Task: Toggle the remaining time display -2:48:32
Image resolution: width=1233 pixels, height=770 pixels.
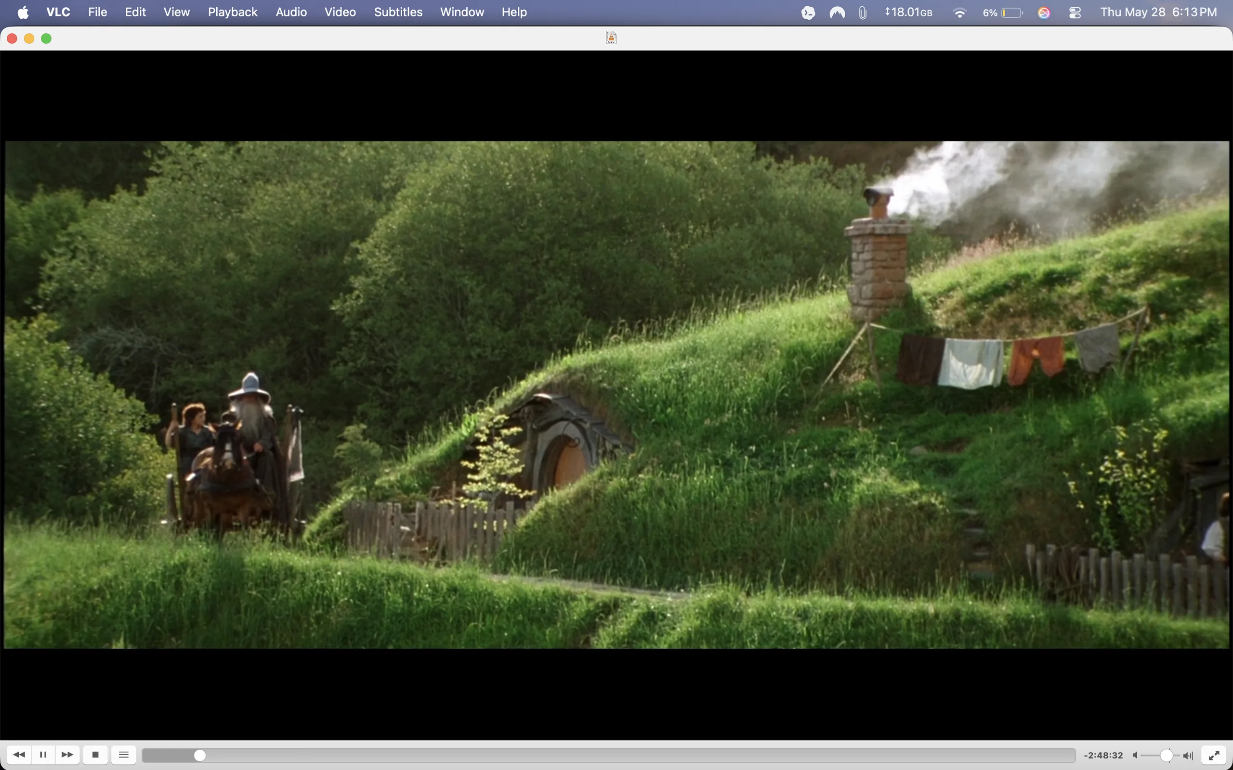Action: tap(1103, 755)
